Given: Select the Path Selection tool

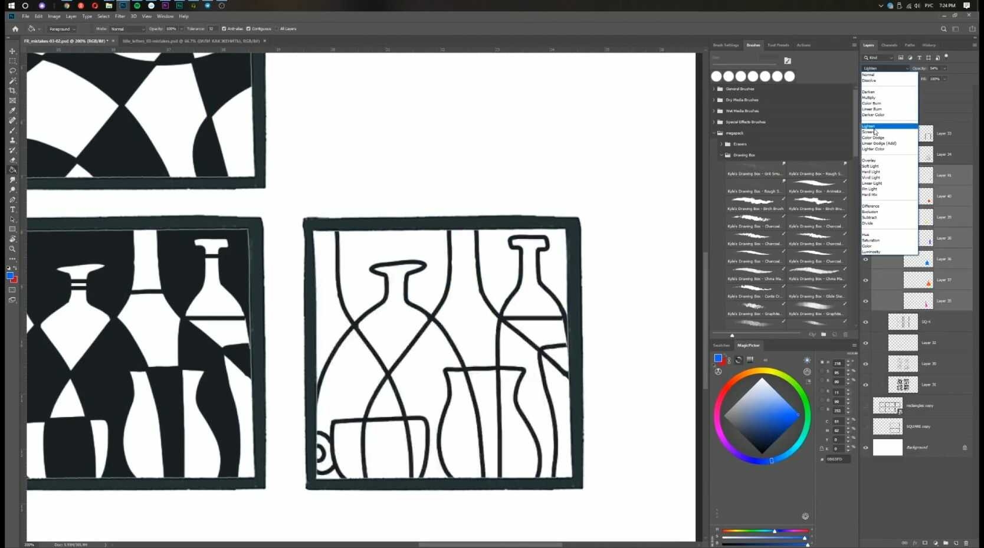Looking at the screenshot, I should point(12,219).
